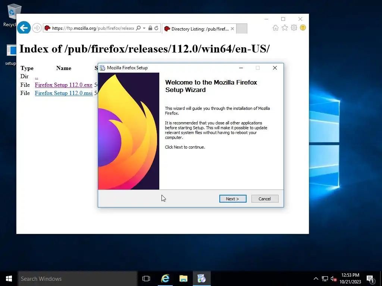
Task: Open the Firefox Setup 112.0.exe link
Action: pyautogui.click(x=63, y=85)
